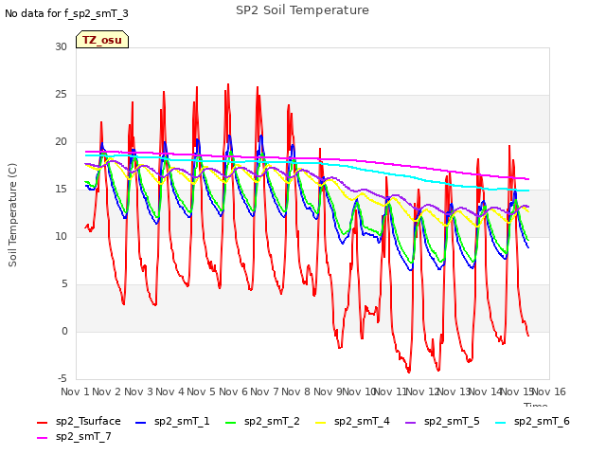This screenshot has width=606, height=455.
Task: Select the sp2_smT_4 legend entry
Action: [x=352, y=421]
